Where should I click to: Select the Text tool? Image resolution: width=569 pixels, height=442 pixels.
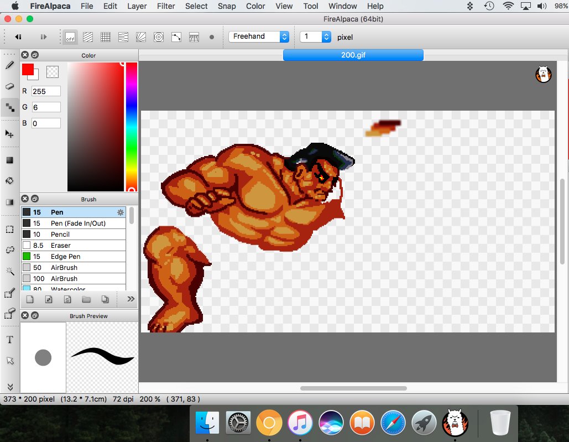(10, 340)
